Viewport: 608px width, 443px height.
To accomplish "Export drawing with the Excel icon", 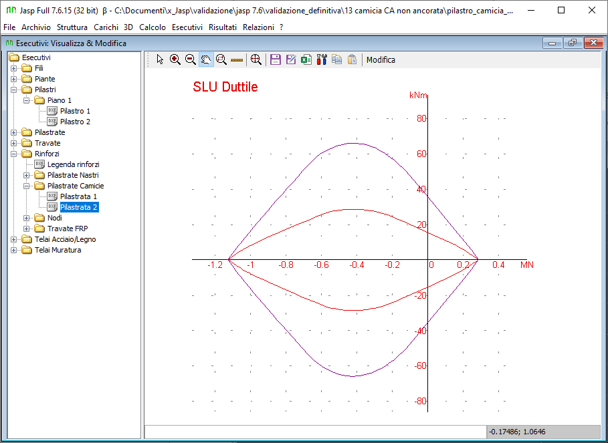I will coord(306,59).
